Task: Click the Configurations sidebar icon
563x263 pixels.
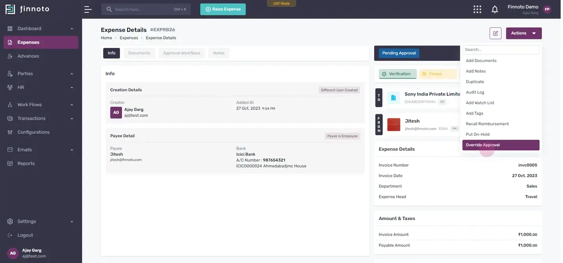Action: pos(10,132)
